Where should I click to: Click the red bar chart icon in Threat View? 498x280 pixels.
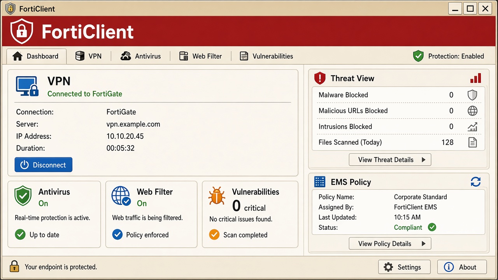pyautogui.click(x=475, y=78)
